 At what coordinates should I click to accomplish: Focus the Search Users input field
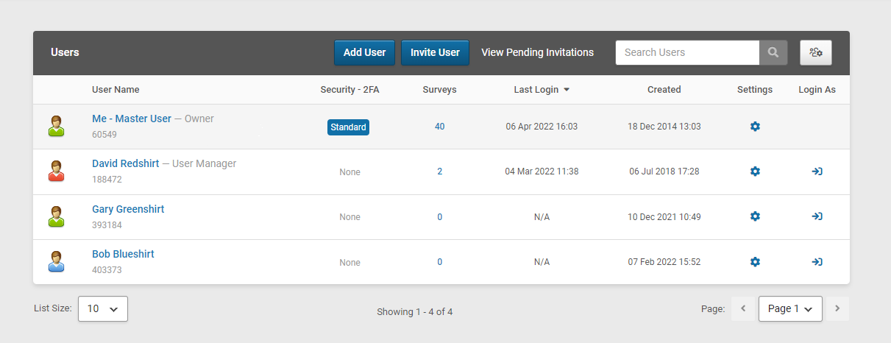[x=687, y=52]
